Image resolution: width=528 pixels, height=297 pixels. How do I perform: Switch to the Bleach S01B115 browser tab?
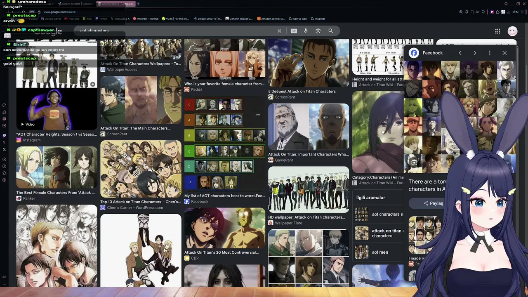pyautogui.click(x=77, y=4)
